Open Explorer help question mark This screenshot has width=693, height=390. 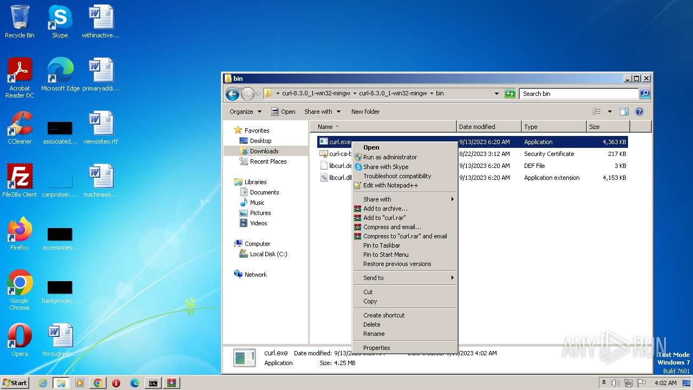(x=639, y=112)
